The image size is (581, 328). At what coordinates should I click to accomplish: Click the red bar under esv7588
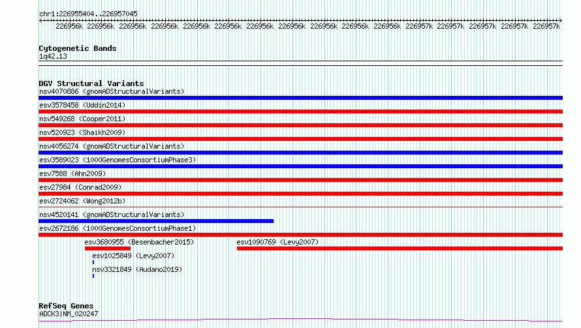[x=300, y=180]
